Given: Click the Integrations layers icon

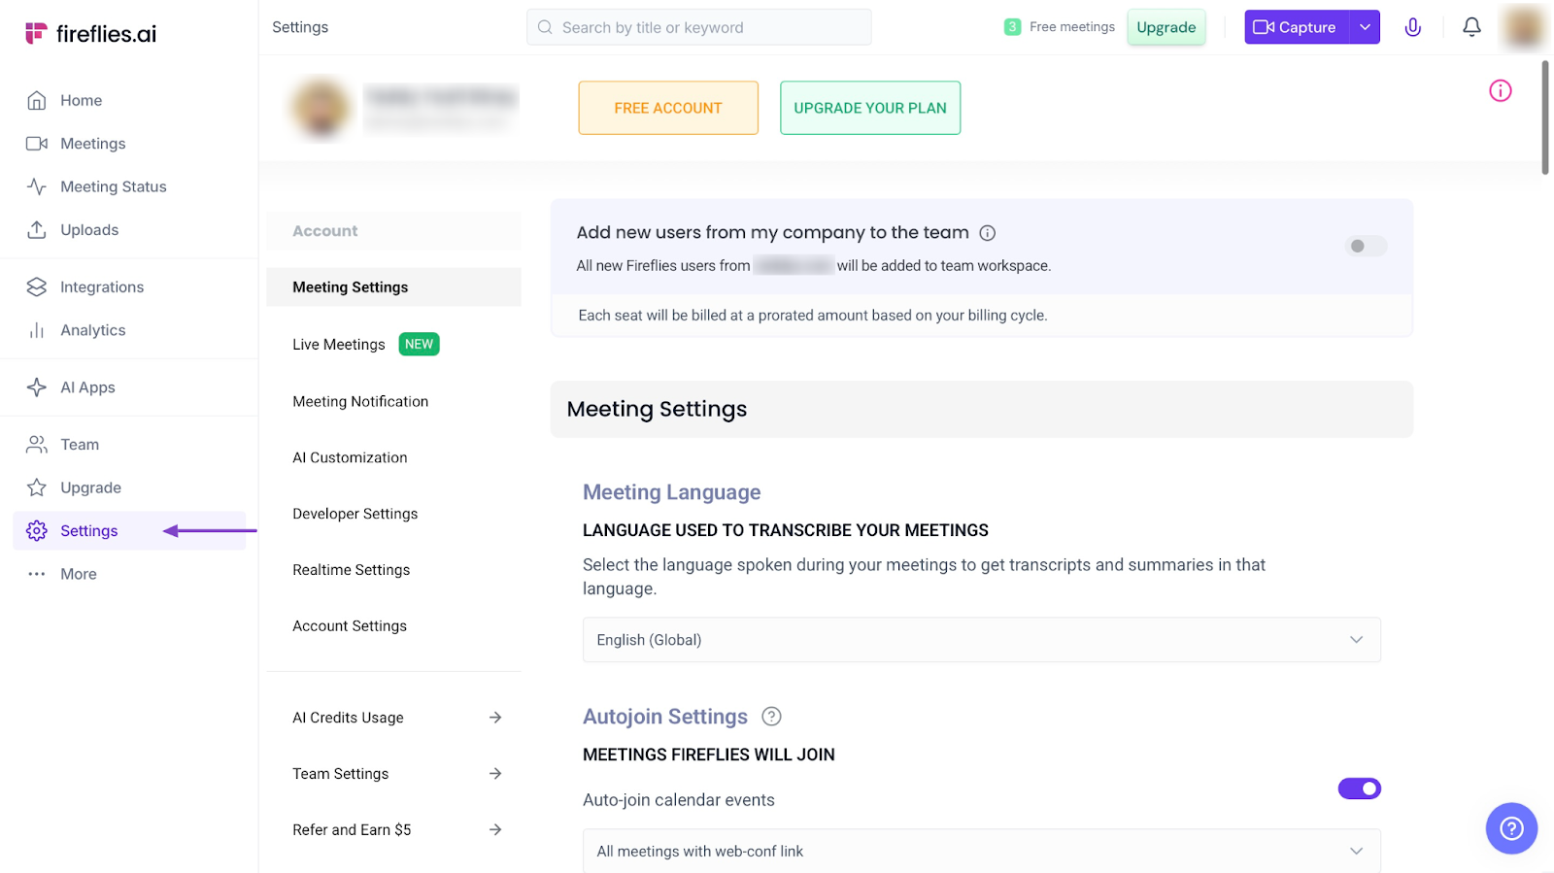Looking at the screenshot, I should coord(37,286).
